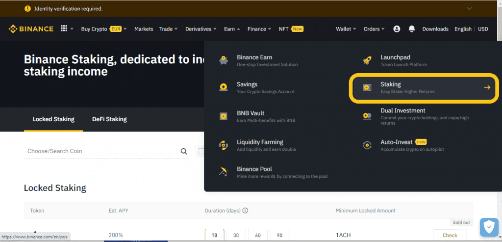
Task: Click the Auto-Invest icon
Action: click(367, 145)
